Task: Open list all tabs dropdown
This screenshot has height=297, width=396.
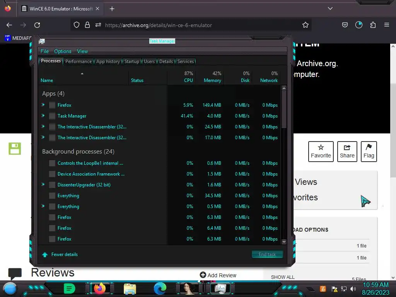Action: [330, 9]
